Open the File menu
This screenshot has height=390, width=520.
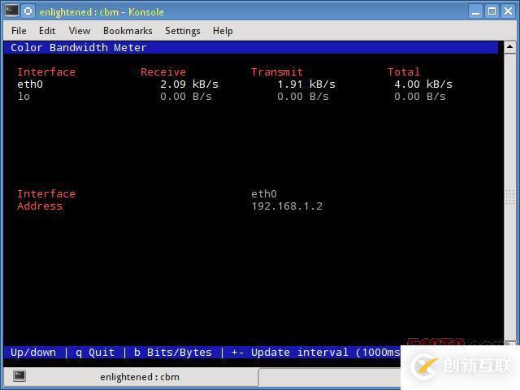click(19, 31)
